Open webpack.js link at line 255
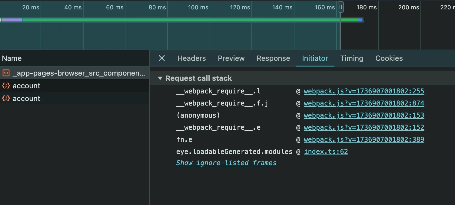Image resolution: width=455 pixels, height=205 pixels. (x=364, y=91)
